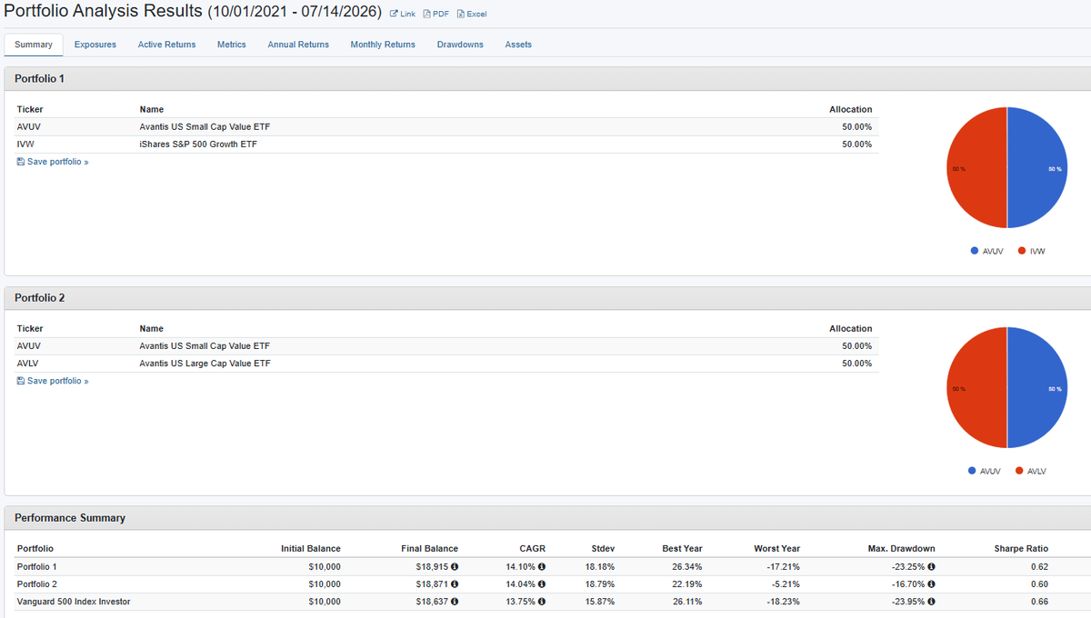Save portfolio link under Portfolio 1
Screen dimensions: 1091x618
tap(53, 162)
